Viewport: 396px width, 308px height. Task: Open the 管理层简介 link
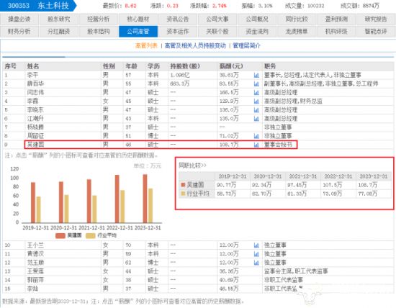pyautogui.click(x=246, y=45)
